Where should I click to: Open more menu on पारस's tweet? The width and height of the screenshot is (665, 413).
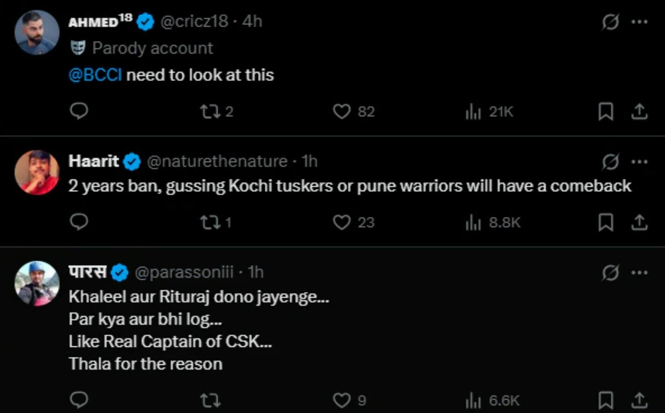(x=639, y=272)
